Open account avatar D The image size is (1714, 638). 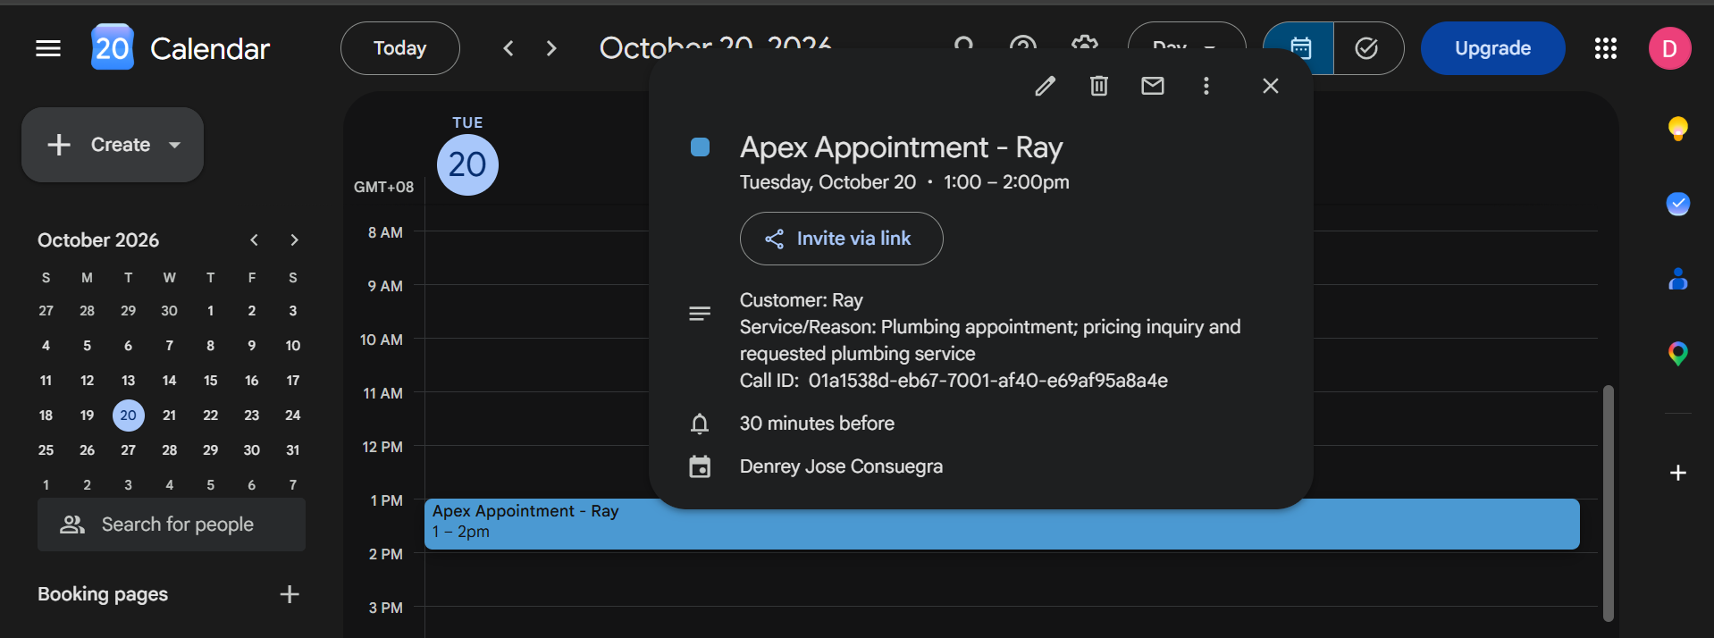[1669, 48]
